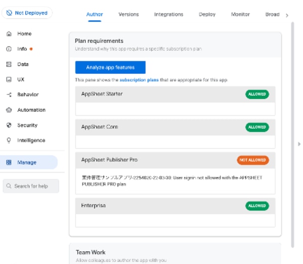Switch to the Author tab
This screenshot has height=264, width=303.
click(x=94, y=15)
